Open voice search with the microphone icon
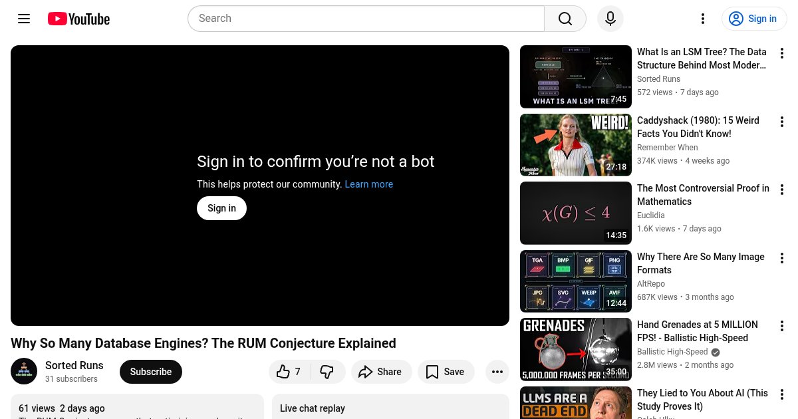The height and width of the screenshot is (419, 798). pyautogui.click(x=610, y=19)
